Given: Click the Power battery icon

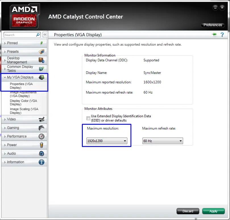Looking at the screenshot, I should tap(42, 145).
